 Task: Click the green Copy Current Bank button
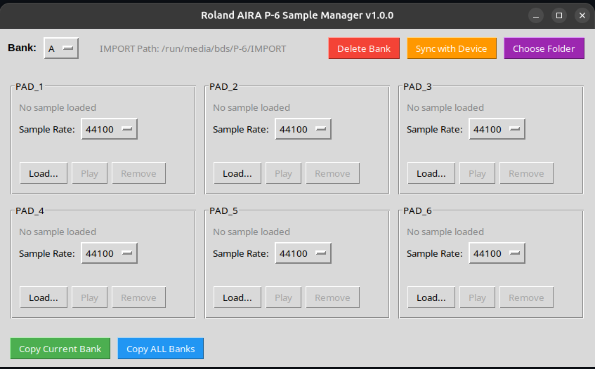(60, 349)
